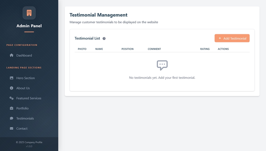The height and width of the screenshot is (151, 266).
Task: Click the empty-state speech bubble icon
Action: click(x=162, y=65)
